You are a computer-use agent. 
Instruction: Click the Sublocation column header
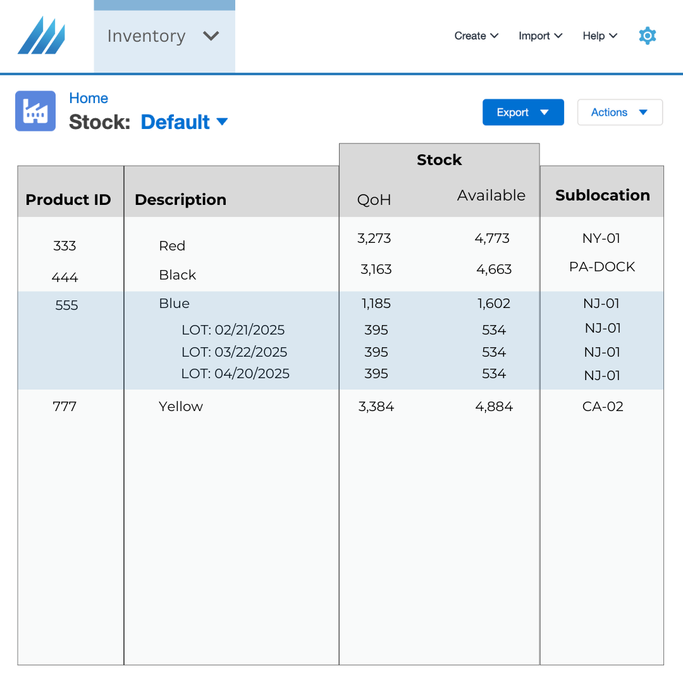[x=602, y=195]
